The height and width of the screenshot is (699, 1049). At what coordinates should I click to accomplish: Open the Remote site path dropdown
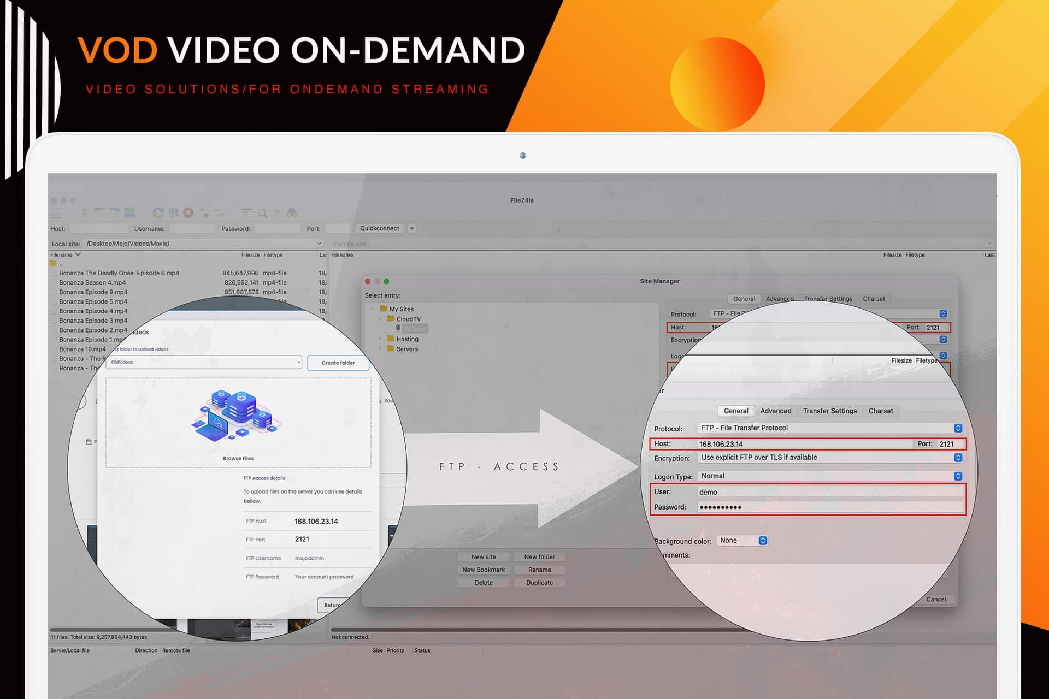(x=989, y=244)
